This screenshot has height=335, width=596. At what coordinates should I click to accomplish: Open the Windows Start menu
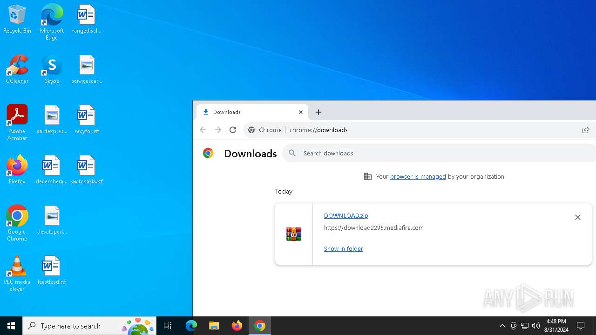click(x=11, y=326)
